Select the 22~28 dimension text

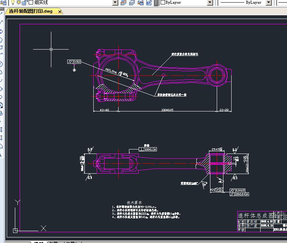[224, 110]
